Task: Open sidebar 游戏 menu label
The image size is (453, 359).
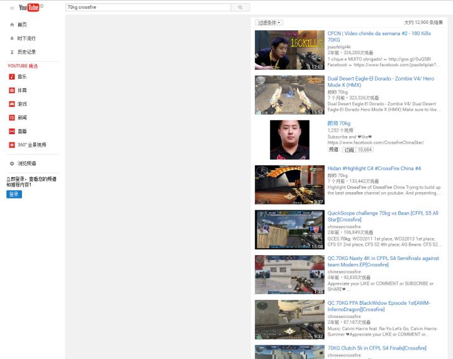Action: click(22, 104)
